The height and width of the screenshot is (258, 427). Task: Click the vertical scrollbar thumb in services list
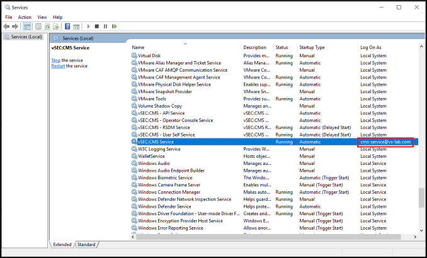tap(421, 198)
